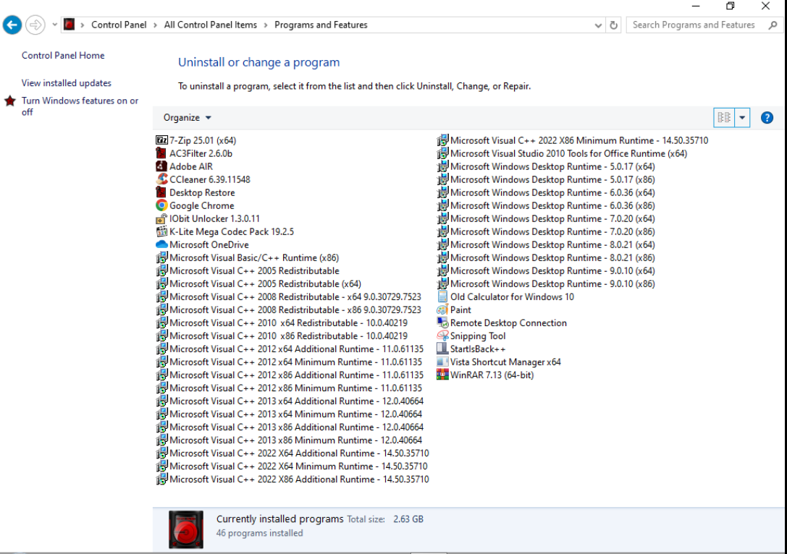
Task: Click the forward navigation arrow
Action: (35, 25)
